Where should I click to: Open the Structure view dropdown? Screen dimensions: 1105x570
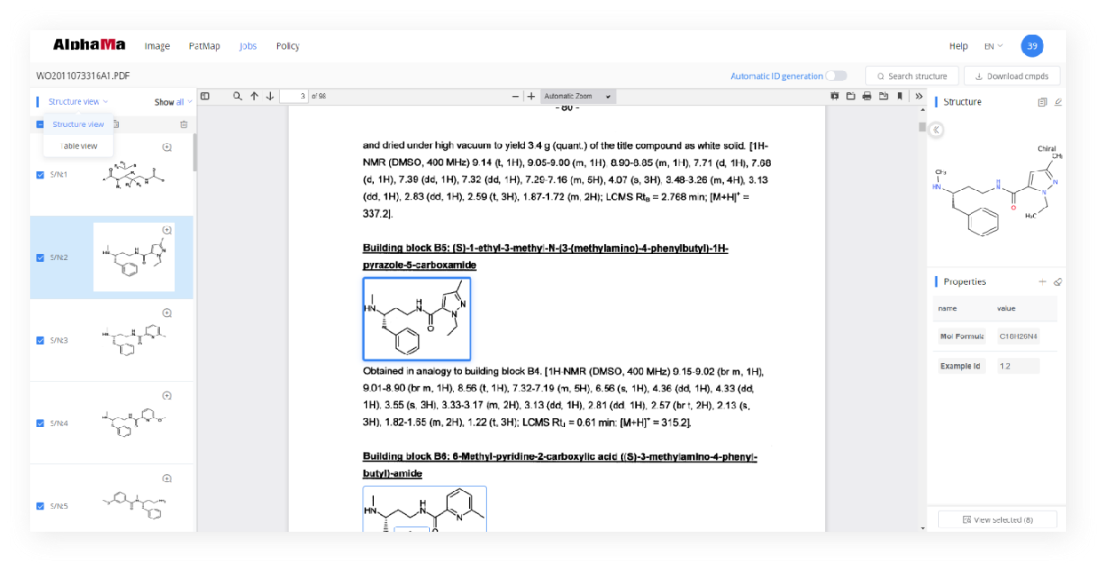click(x=78, y=102)
